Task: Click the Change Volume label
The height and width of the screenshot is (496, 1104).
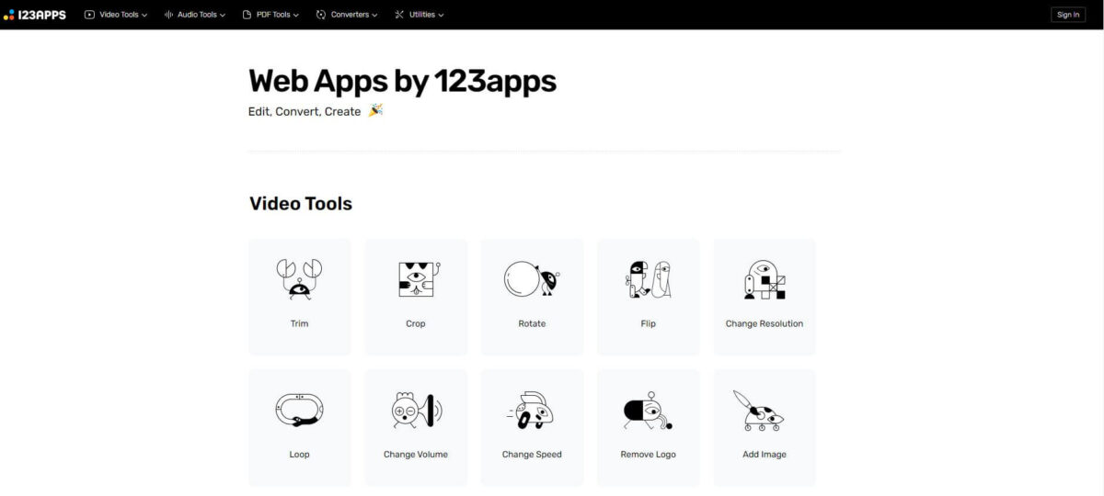Action: coord(416,454)
